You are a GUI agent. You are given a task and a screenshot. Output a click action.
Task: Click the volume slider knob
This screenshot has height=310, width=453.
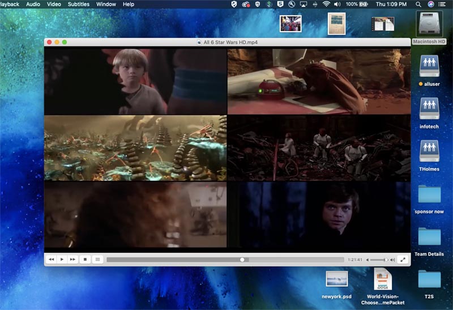click(x=386, y=260)
